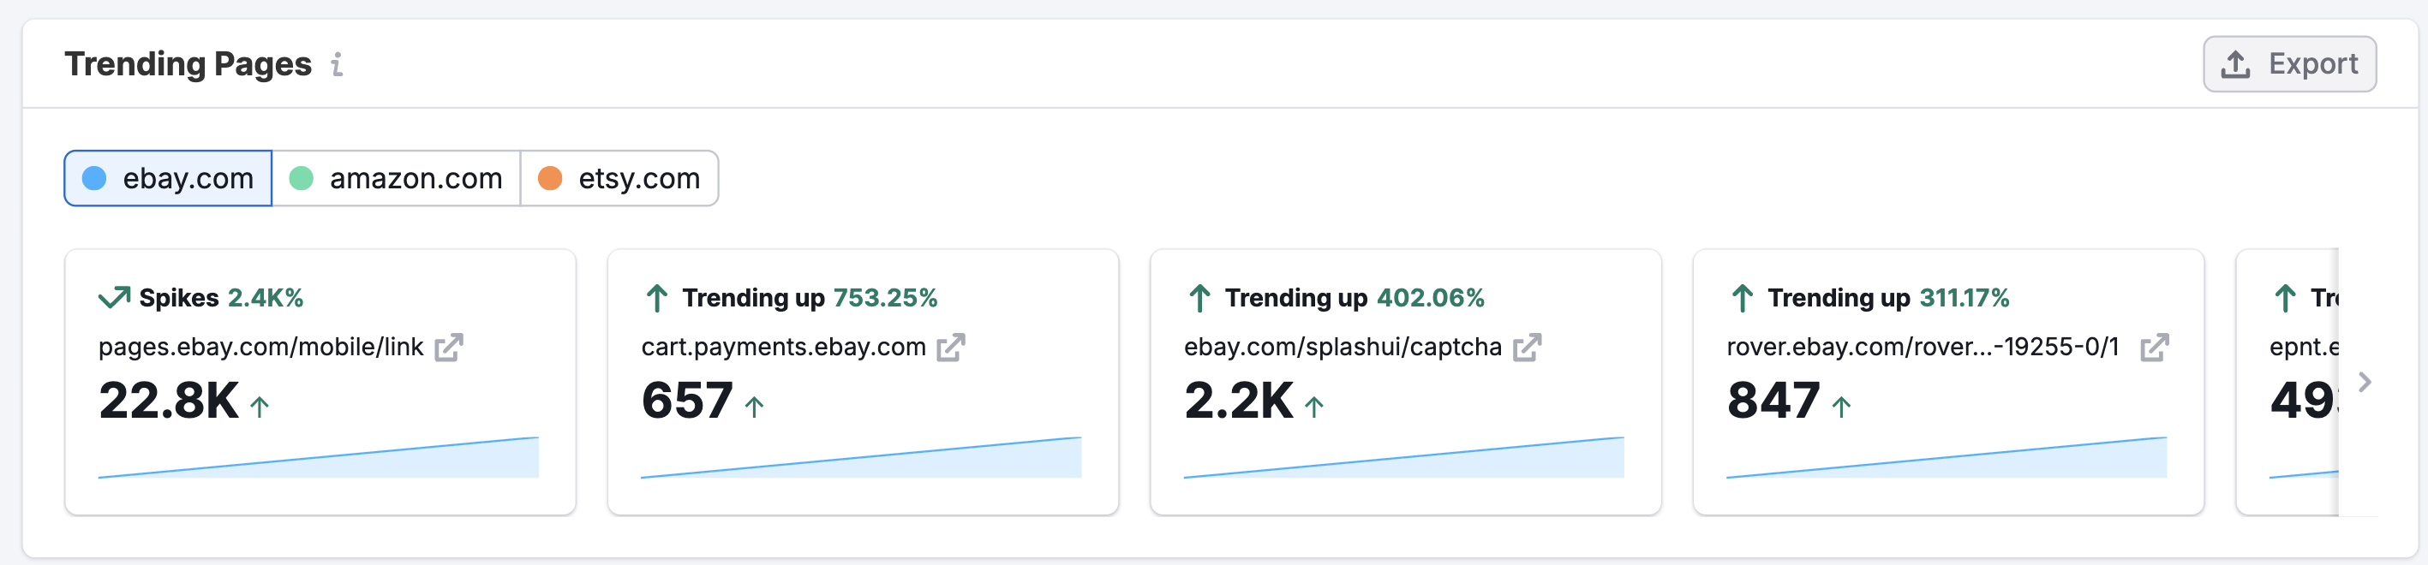Enable the etsy.com domain filter

tap(619, 178)
